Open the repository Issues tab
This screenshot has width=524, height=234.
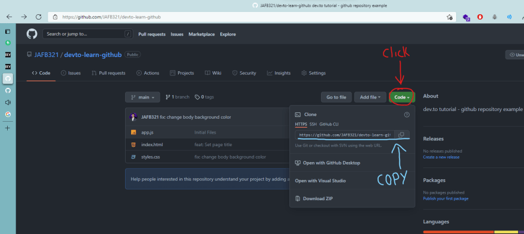point(71,73)
